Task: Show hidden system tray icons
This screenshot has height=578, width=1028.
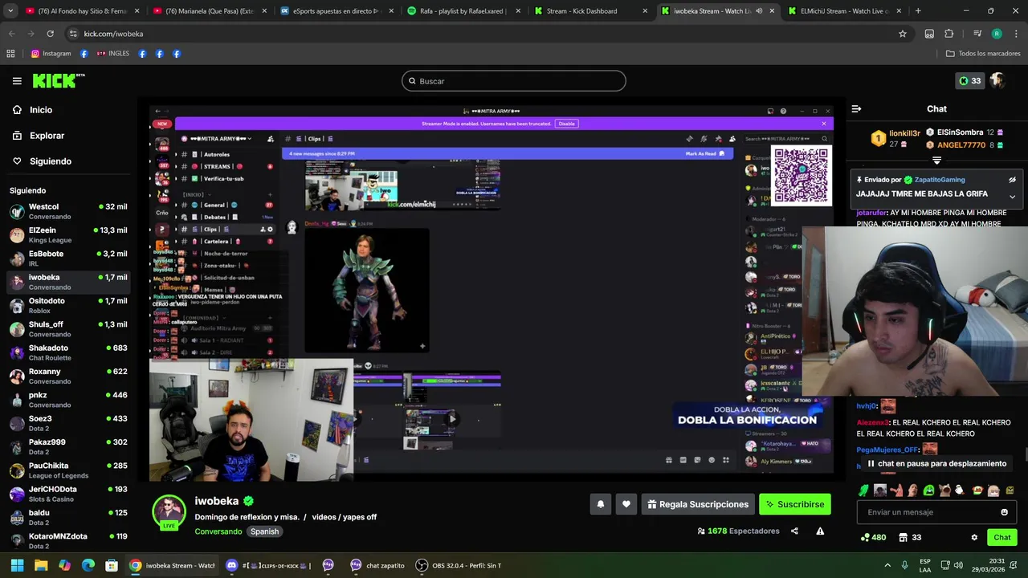Action: (887, 565)
